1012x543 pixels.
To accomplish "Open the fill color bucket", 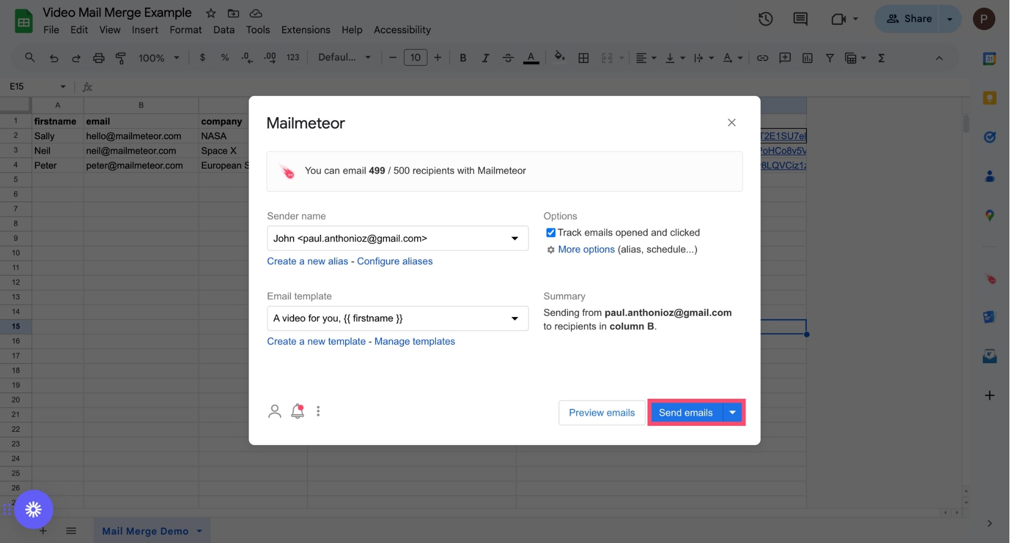I will pos(559,56).
